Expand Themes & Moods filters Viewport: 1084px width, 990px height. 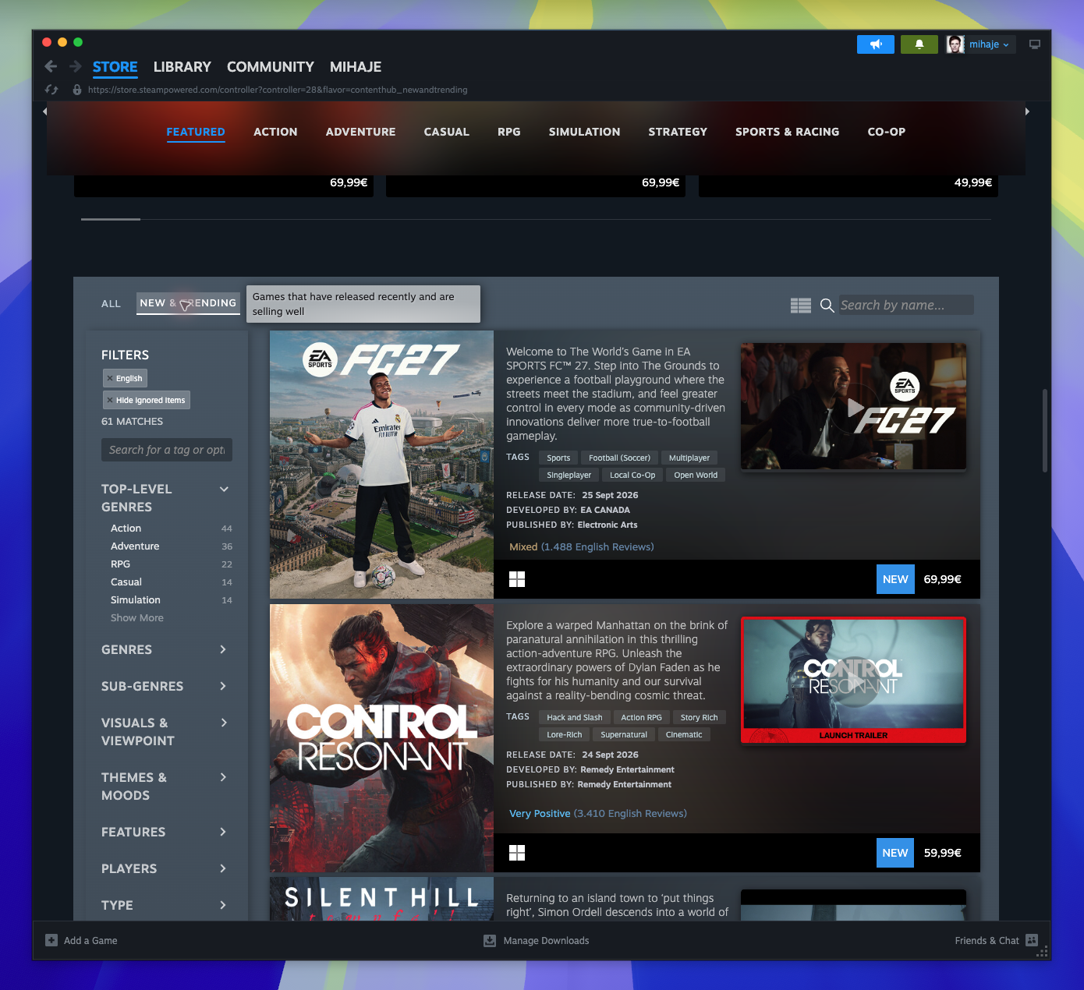(223, 777)
